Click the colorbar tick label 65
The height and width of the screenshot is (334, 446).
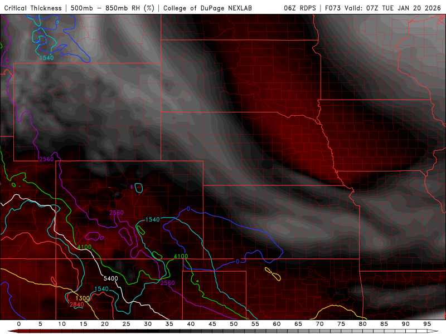tap(298, 324)
